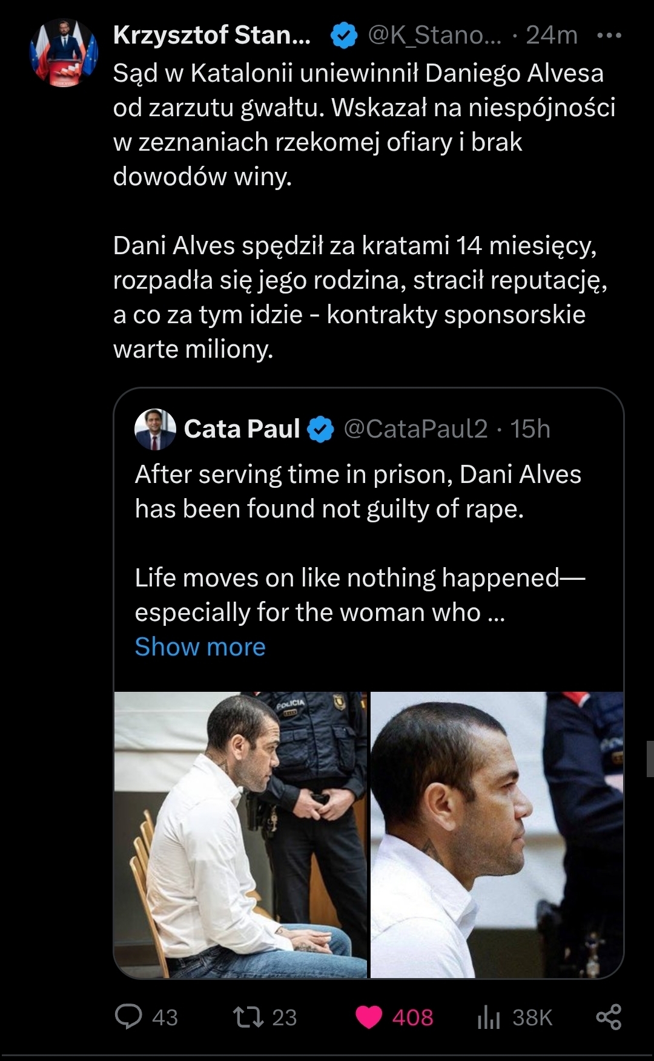The width and height of the screenshot is (654, 1061).
Task: Open left courtroom photo of seated man
Action: point(240,834)
